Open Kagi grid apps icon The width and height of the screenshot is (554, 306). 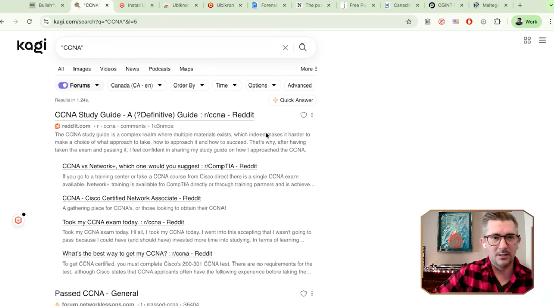(527, 40)
